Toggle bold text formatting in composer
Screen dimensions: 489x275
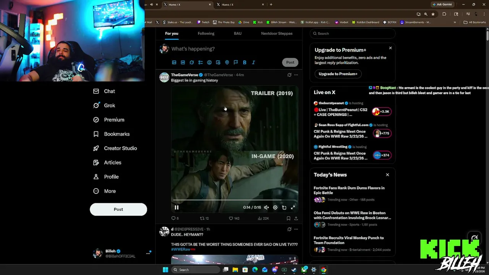coord(244,62)
